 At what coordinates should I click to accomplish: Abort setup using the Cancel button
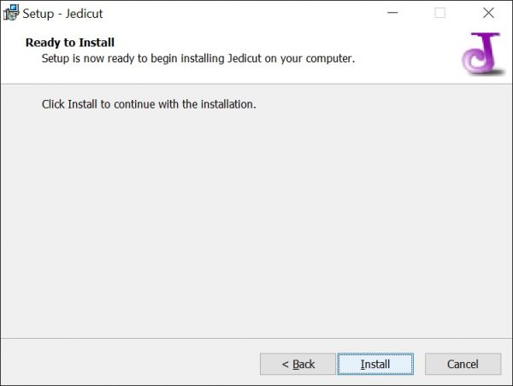(x=463, y=364)
